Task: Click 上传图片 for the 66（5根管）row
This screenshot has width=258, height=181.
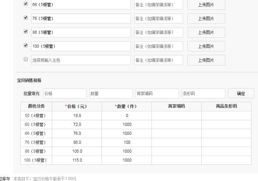Action: (206, 5)
